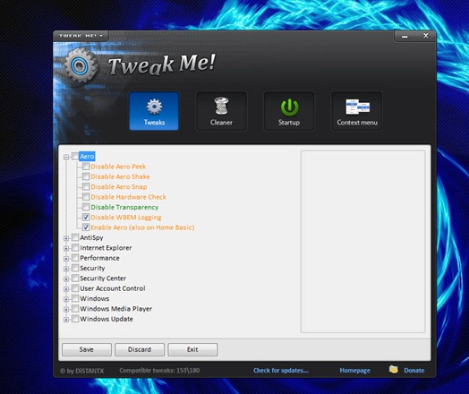The image size is (469, 394).
Task: Click the folder icon beside Donate
Action: click(393, 370)
